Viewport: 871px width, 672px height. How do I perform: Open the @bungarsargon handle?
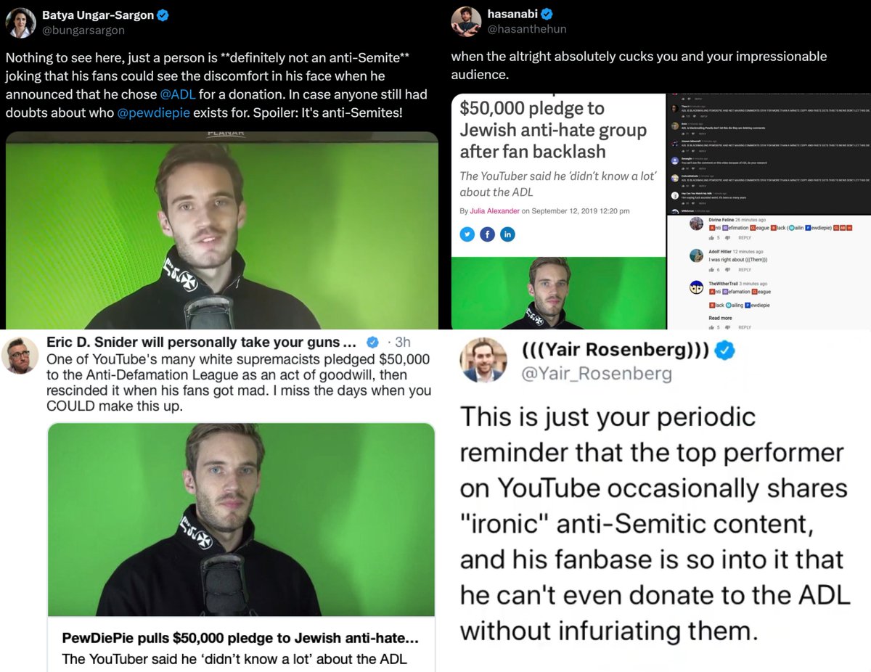tap(83, 30)
